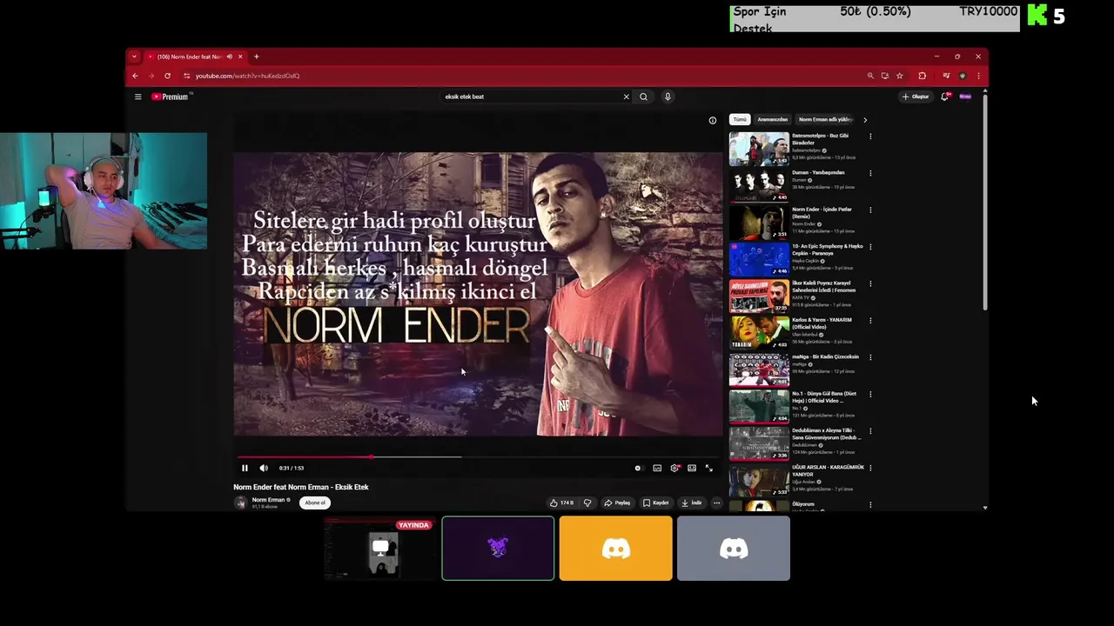Reload the page with the refresh icon
This screenshot has height=626, width=1114.
(x=167, y=76)
